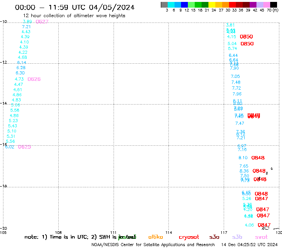Select the lavender swatch in the color scale
This screenshot has width=282, height=248.
pyautogui.click(x=260, y=5)
